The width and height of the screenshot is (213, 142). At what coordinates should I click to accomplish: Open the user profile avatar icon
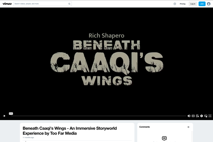click(x=209, y=4)
